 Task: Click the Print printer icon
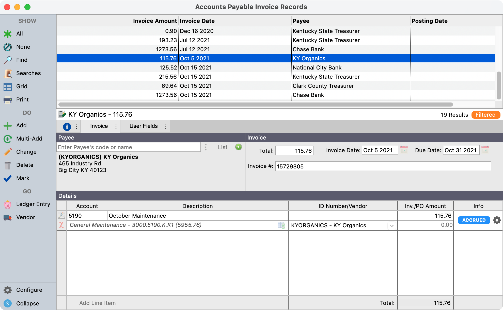[8, 100]
